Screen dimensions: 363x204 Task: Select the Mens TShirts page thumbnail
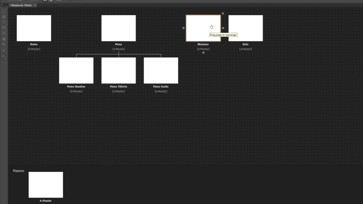click(119, 71)
